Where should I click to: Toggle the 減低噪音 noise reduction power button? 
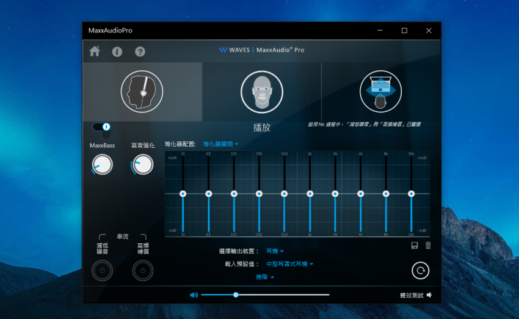click(102, 271)
